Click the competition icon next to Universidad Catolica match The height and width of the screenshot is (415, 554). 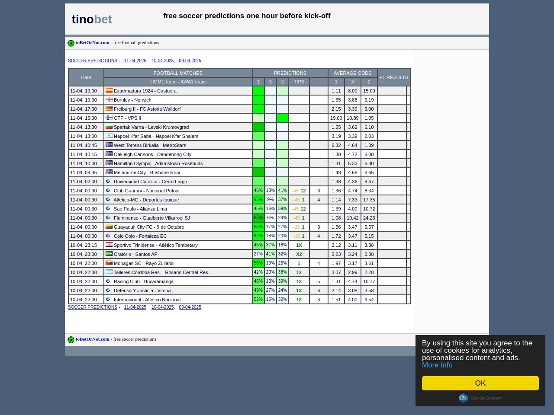point(108,181)
